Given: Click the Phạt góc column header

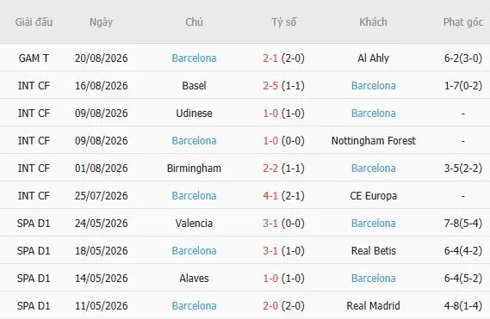Looking at the screenshot, I should pyautogui.click(x=463, y=22).
